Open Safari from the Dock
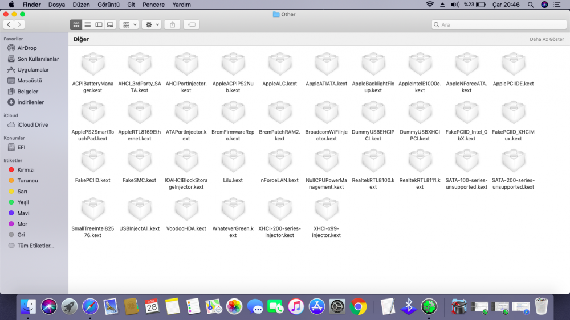 (90, 307)
